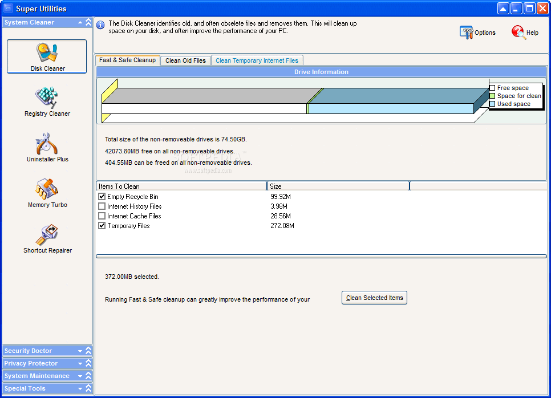
Task: Click the 372.00MB selected text
Action: [132, 277]
